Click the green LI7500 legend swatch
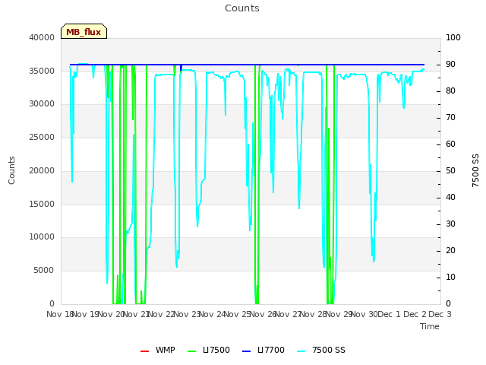 pos(192,351)
